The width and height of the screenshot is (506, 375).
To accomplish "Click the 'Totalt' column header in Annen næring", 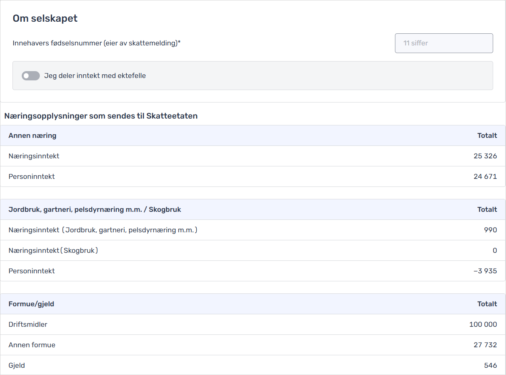I will (x=487, y=135).
